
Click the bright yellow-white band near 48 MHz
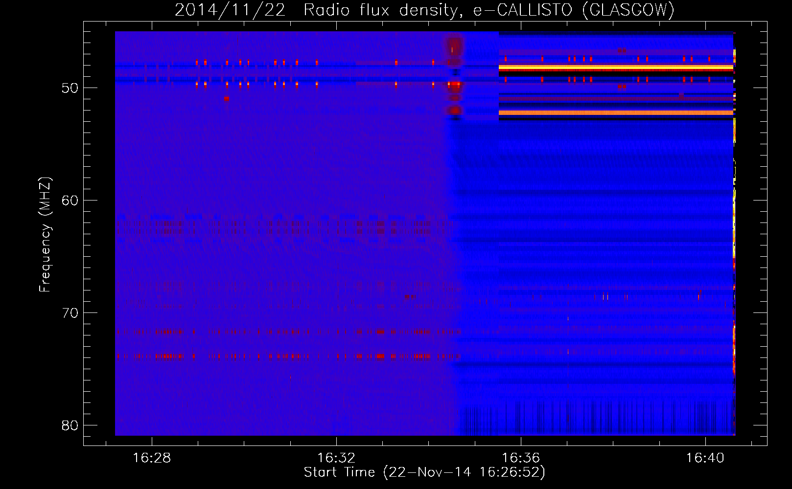click(x=616, y=67)
